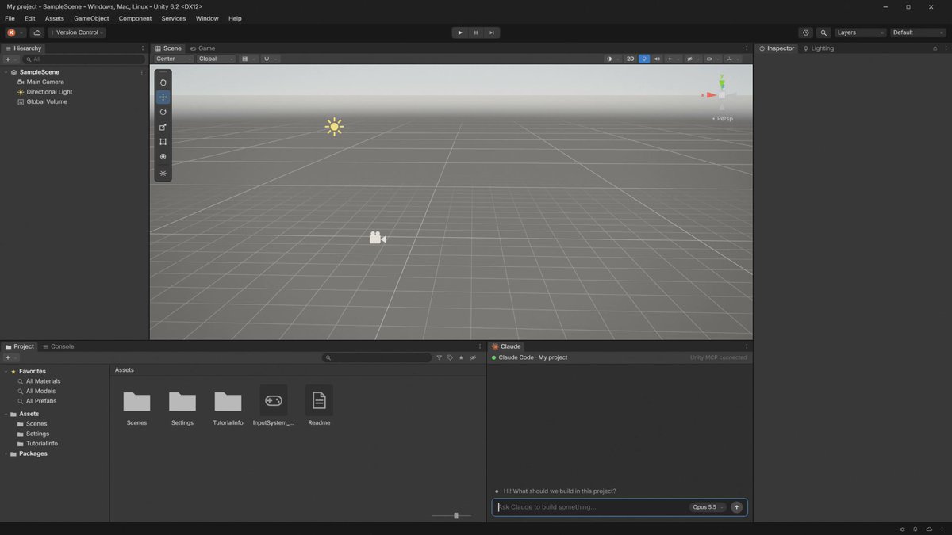This screenshot has height=535, width=952.
Task: Send the Claude prompt arrow button
Action: (x=737, y=507)
